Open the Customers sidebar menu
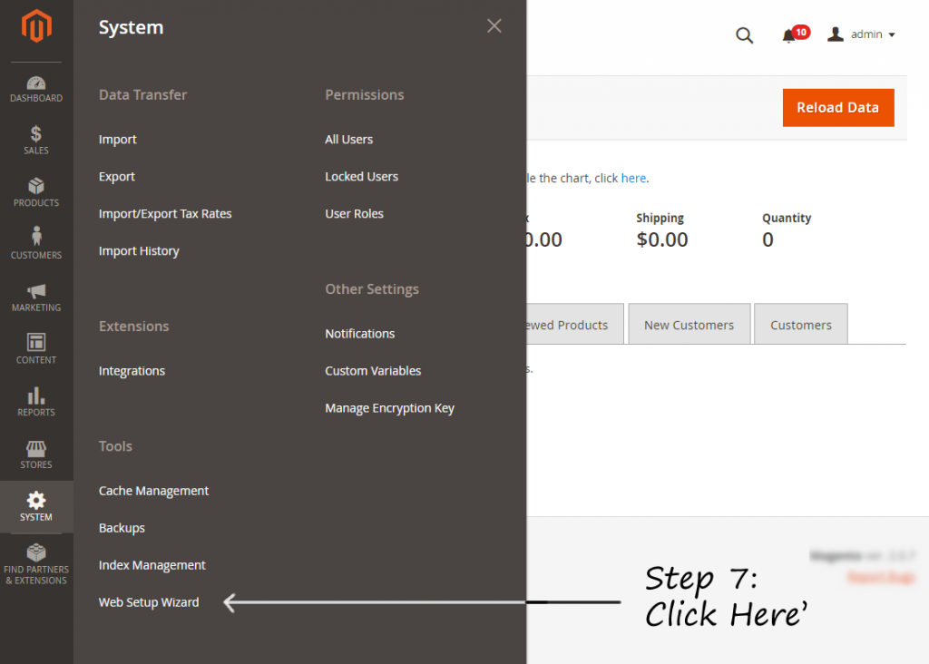This screenshot has width=929, height=664. point(36,243)
